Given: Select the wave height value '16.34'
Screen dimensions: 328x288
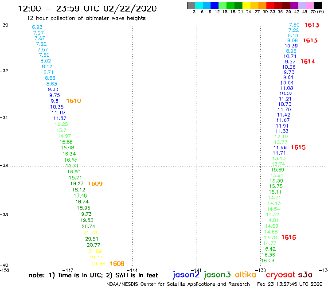Looking at the screenshot, I should click(69, 154).
